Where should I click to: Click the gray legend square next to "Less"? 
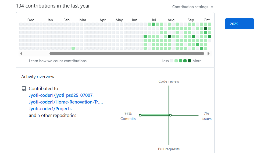pos(172,61)
